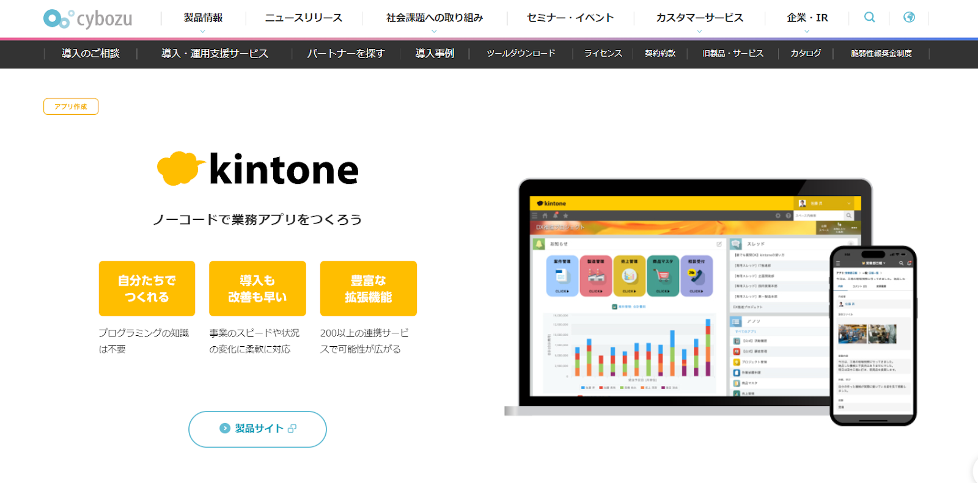This screenshot has height=483, width=978.
Task: Open ツールダウンロード link
Action: click(x=521, y=54)
